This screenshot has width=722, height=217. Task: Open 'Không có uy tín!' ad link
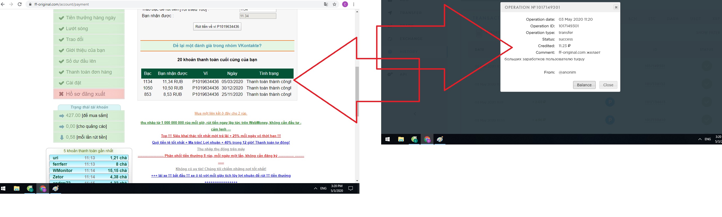pyautogui.click(x=221, y=169)
